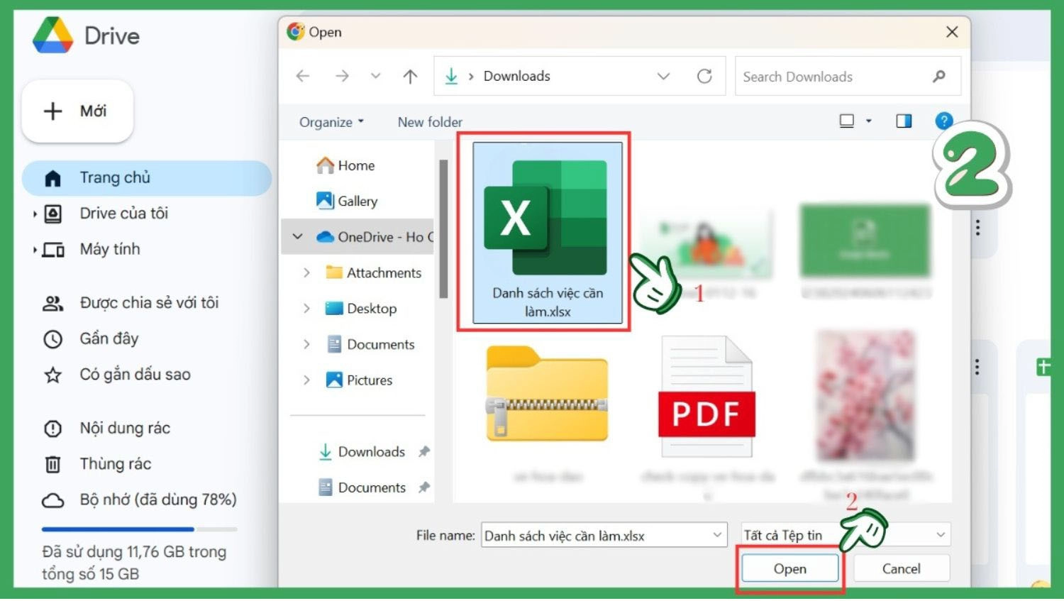This screenshot has height=601, width=1064.
Task: Open Nội dung rác in sidebar
Action: point(125,429)
